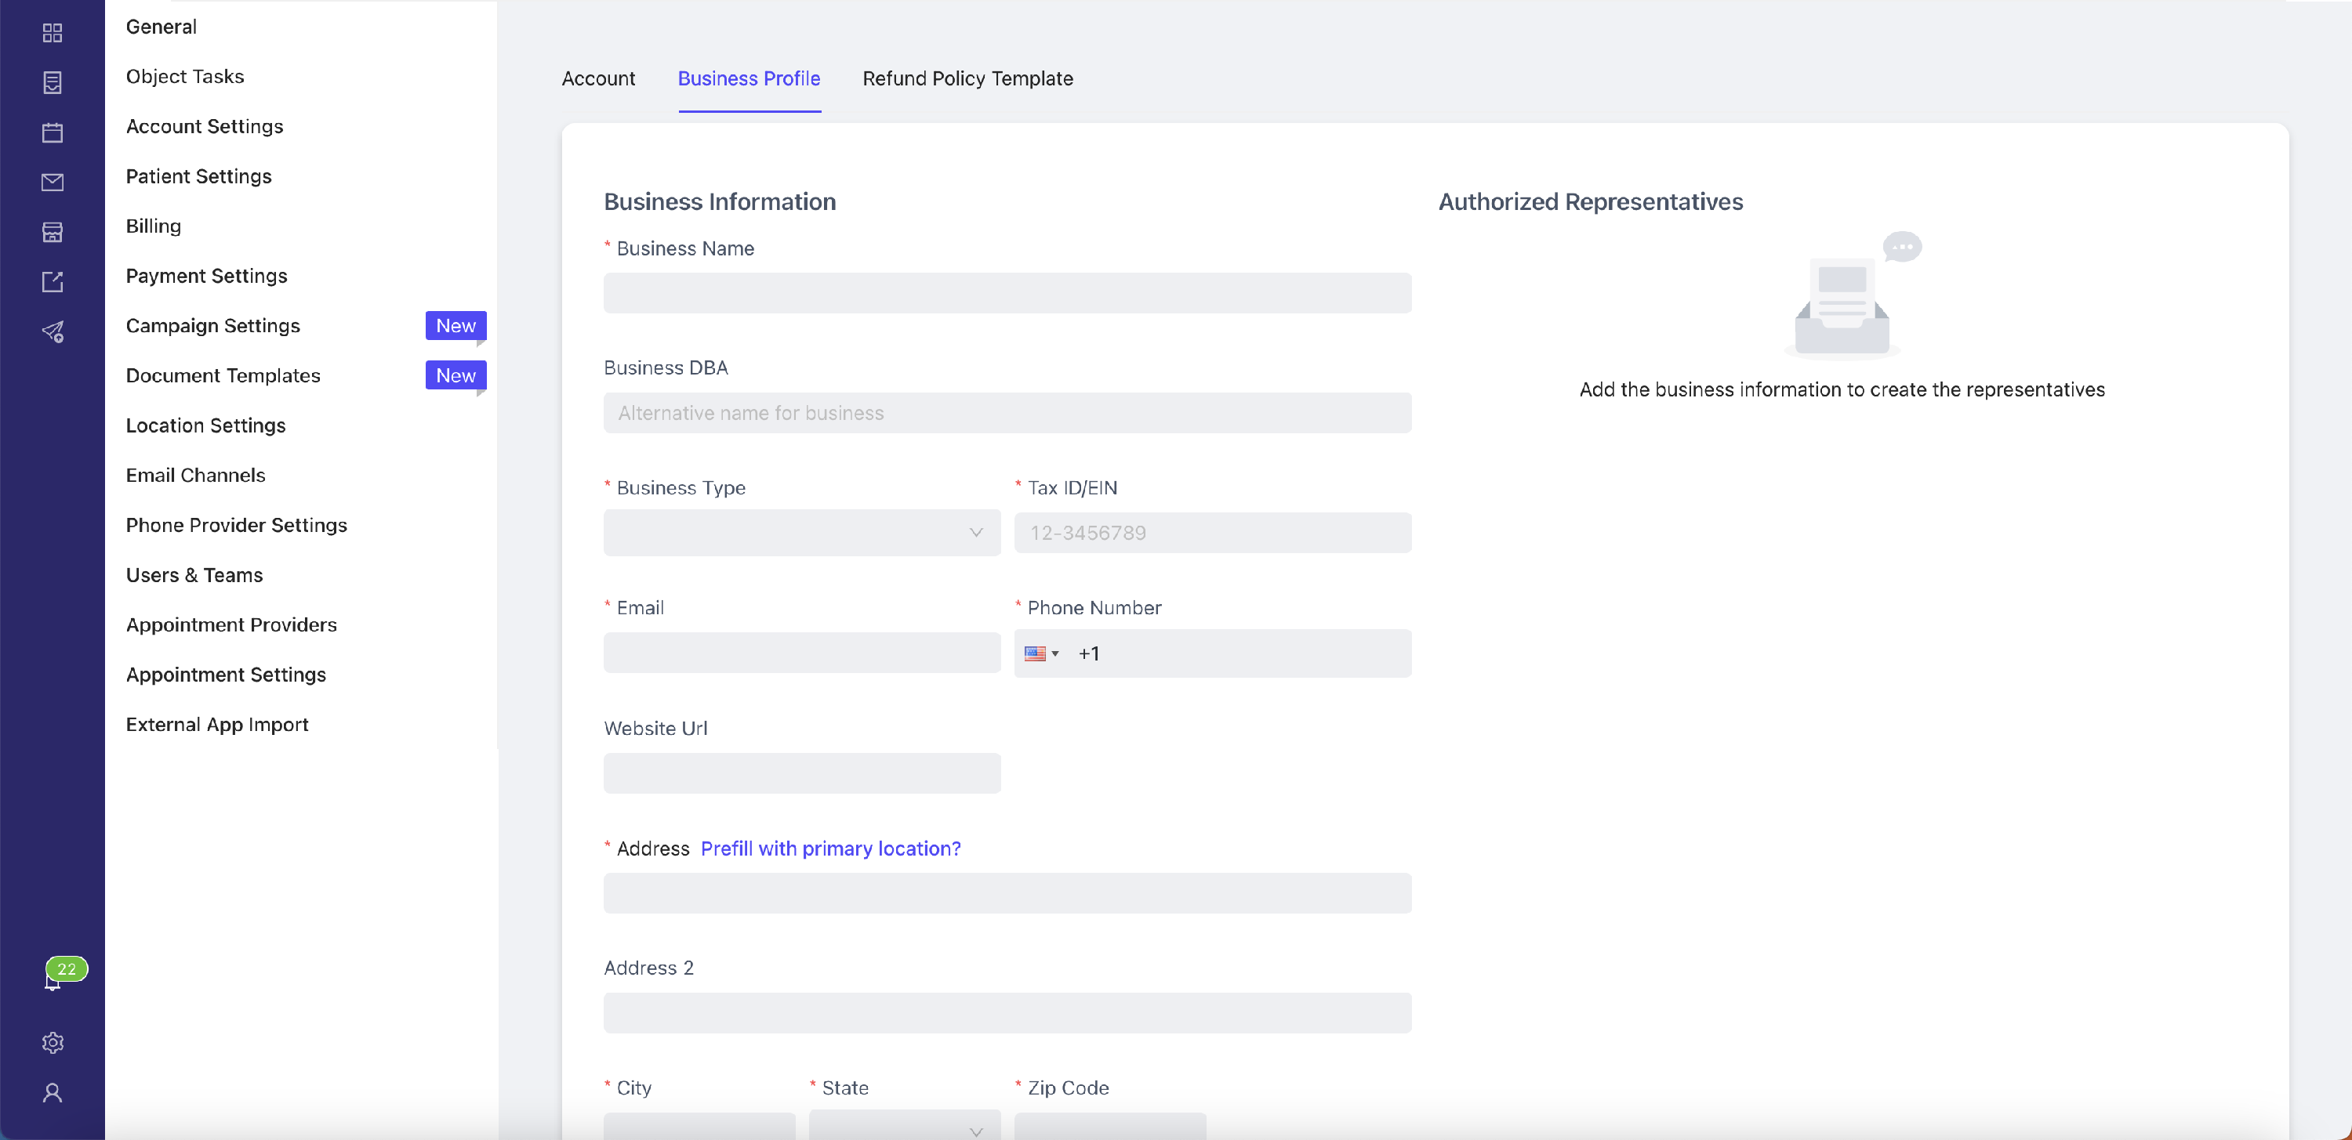Open the user profile icon
Screen dimensions: 2352x1140
52,1092
